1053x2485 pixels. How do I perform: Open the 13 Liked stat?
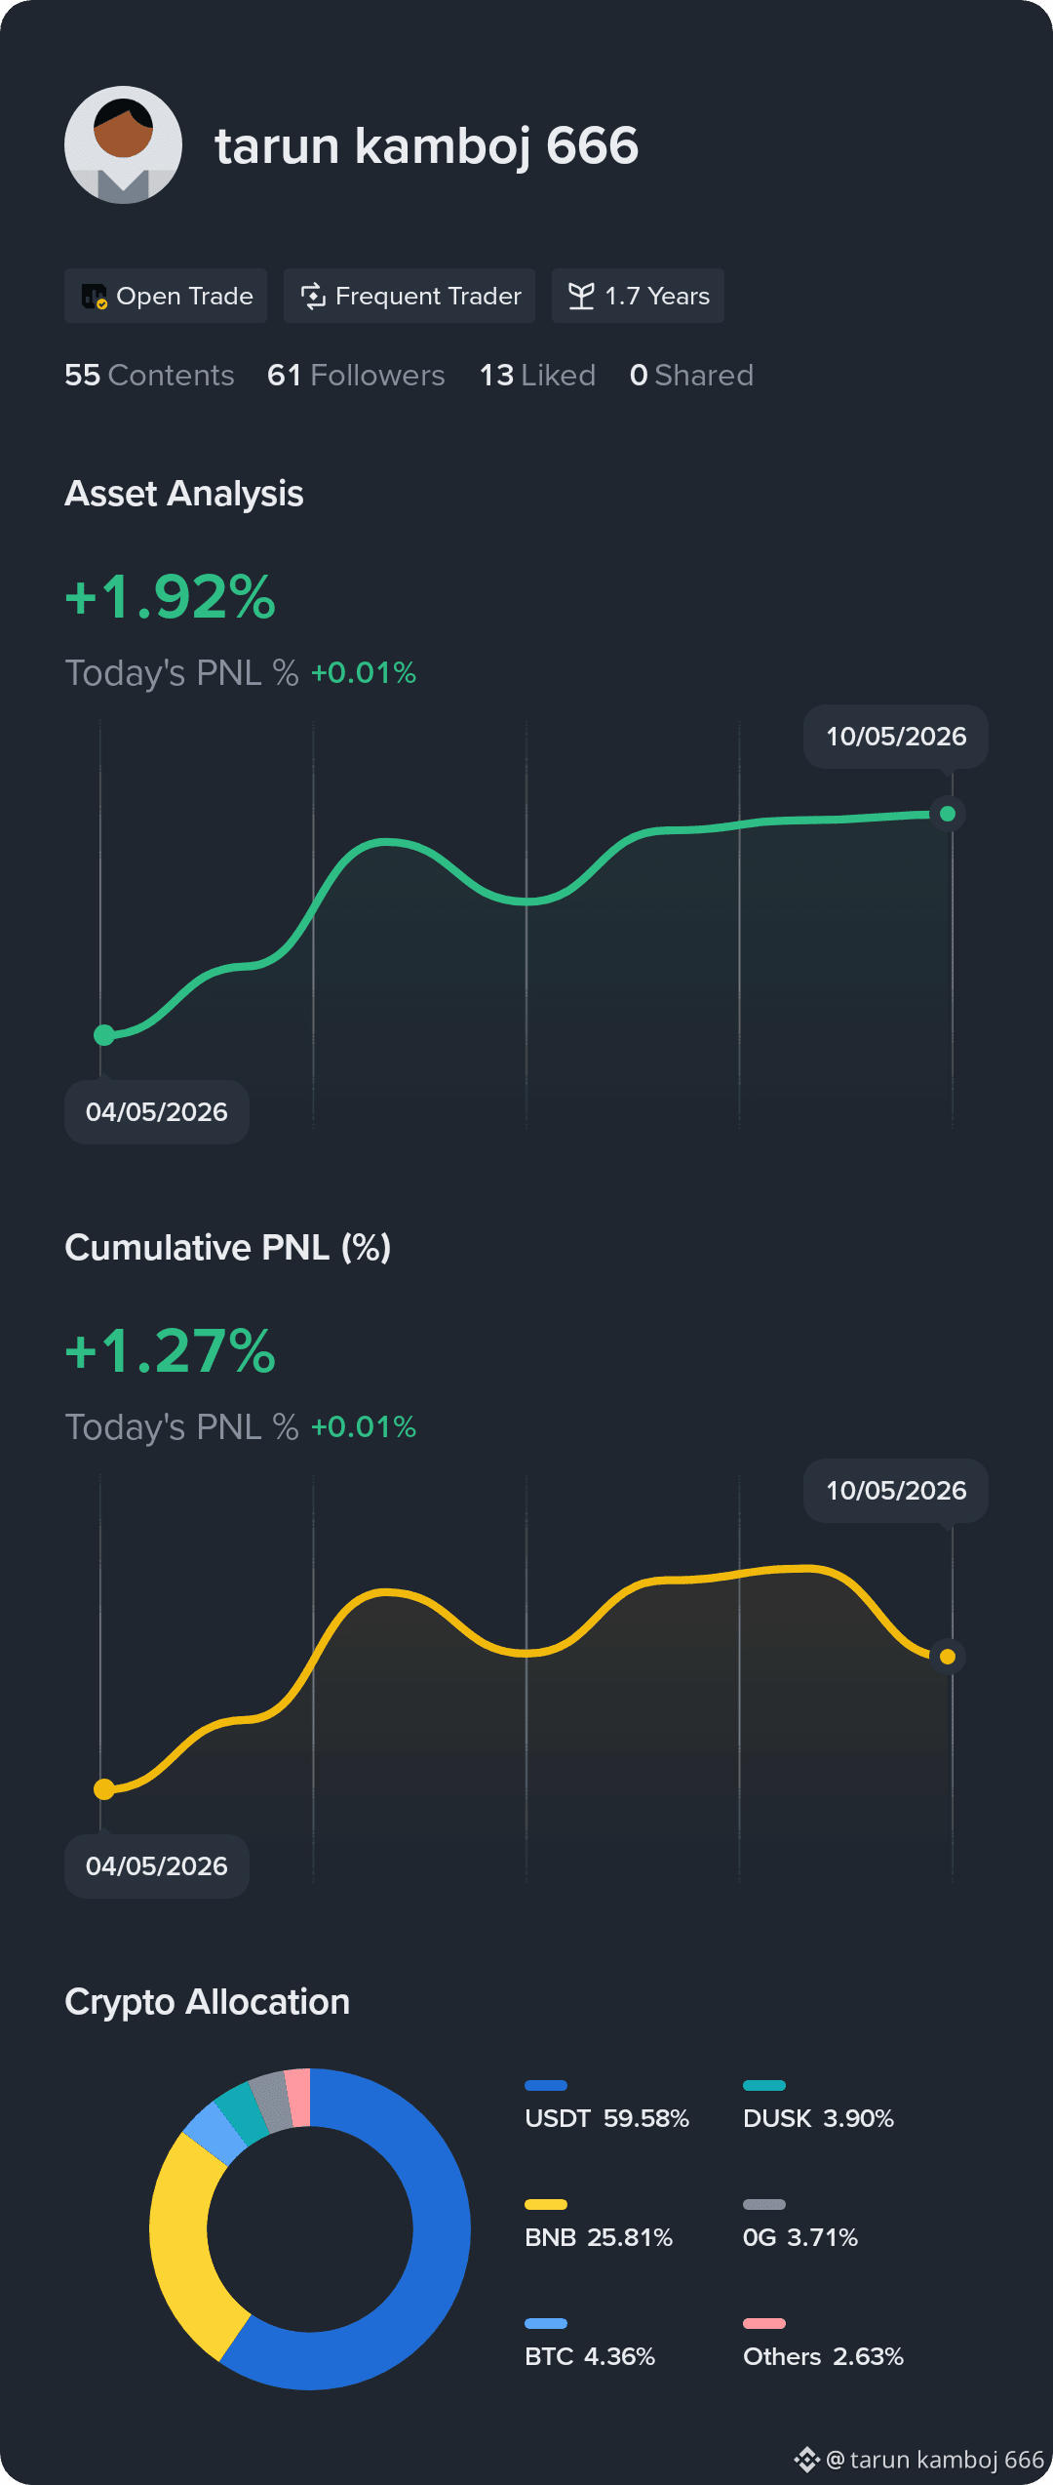click(537, 375)
